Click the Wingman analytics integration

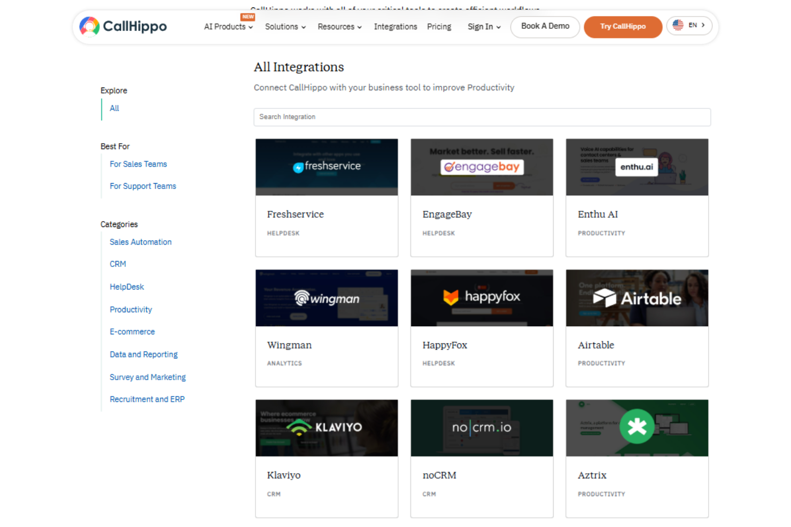point(327,328)
